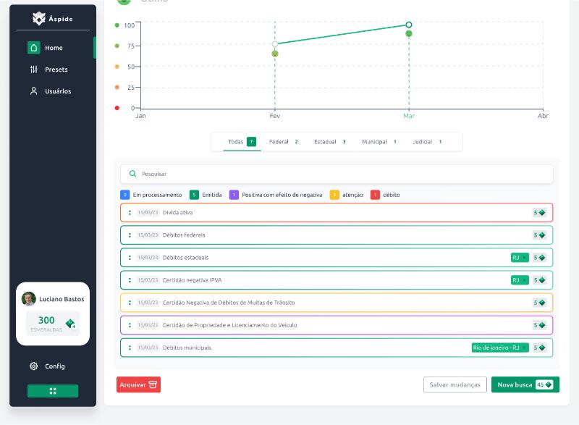Open options menu for Multas de Trânsito row

tap(130, 303)
